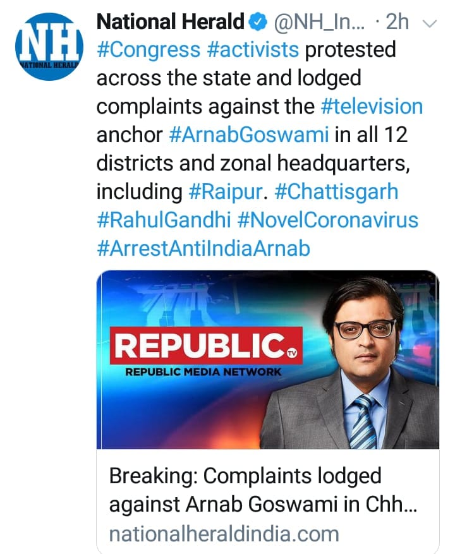Screen dimensions: 455x554
Task: Open National Herald account name
Action: coord(170,22)
